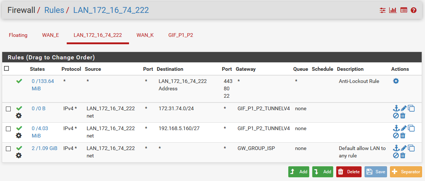Toggle the select-all checkbox in table header
This screenshot has height=181, width=425.
pyautogui.click(x=6, y=69)
